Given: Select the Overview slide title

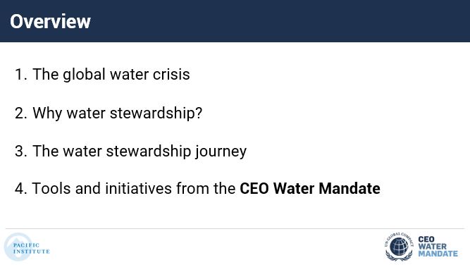Looking at the screenshot, I should coord(50,21).
